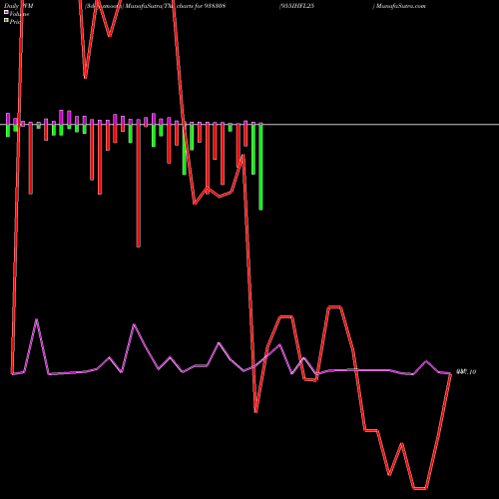Click the last green bar of the histogram
Viewport: 499px width, 499px height.
(260, 167)
